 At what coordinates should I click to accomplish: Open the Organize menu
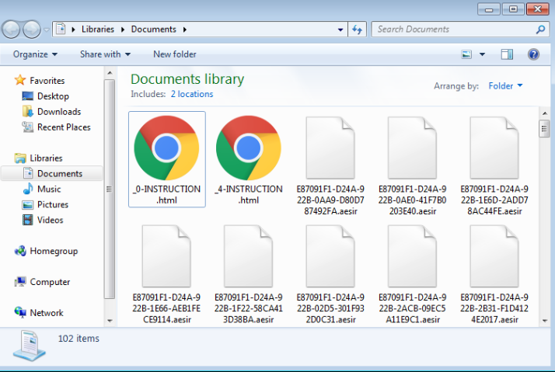coord(35,54)
